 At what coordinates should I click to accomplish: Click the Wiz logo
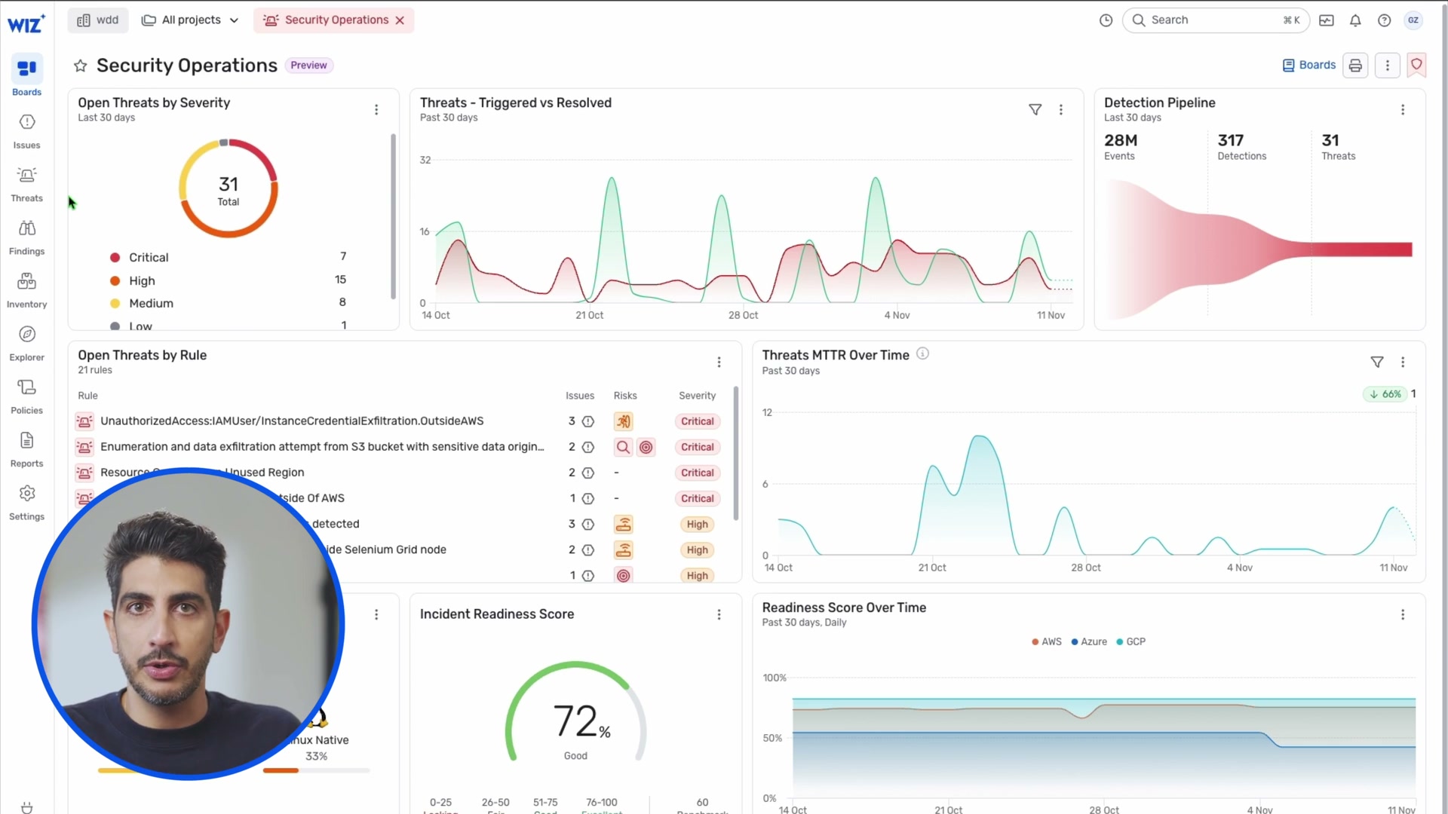click(26, 24)
